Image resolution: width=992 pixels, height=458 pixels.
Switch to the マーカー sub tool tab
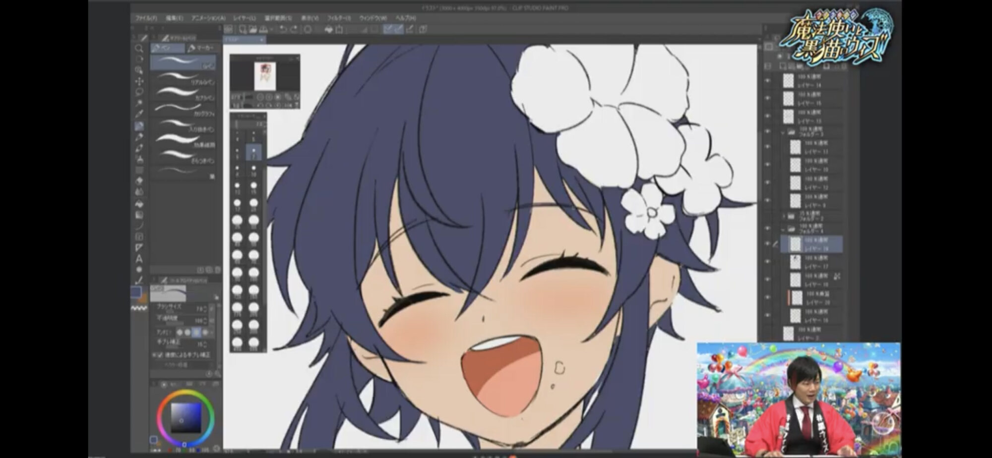tap(202, 48)
